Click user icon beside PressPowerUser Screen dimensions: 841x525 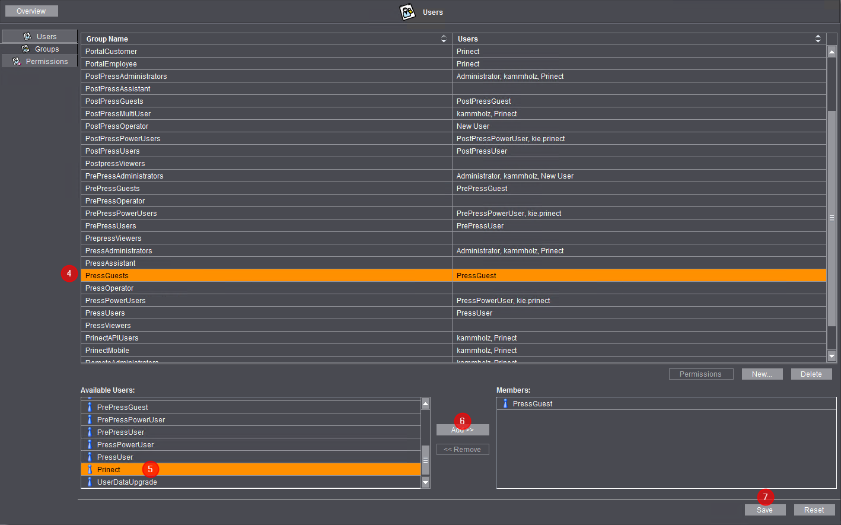click(90, 444)
